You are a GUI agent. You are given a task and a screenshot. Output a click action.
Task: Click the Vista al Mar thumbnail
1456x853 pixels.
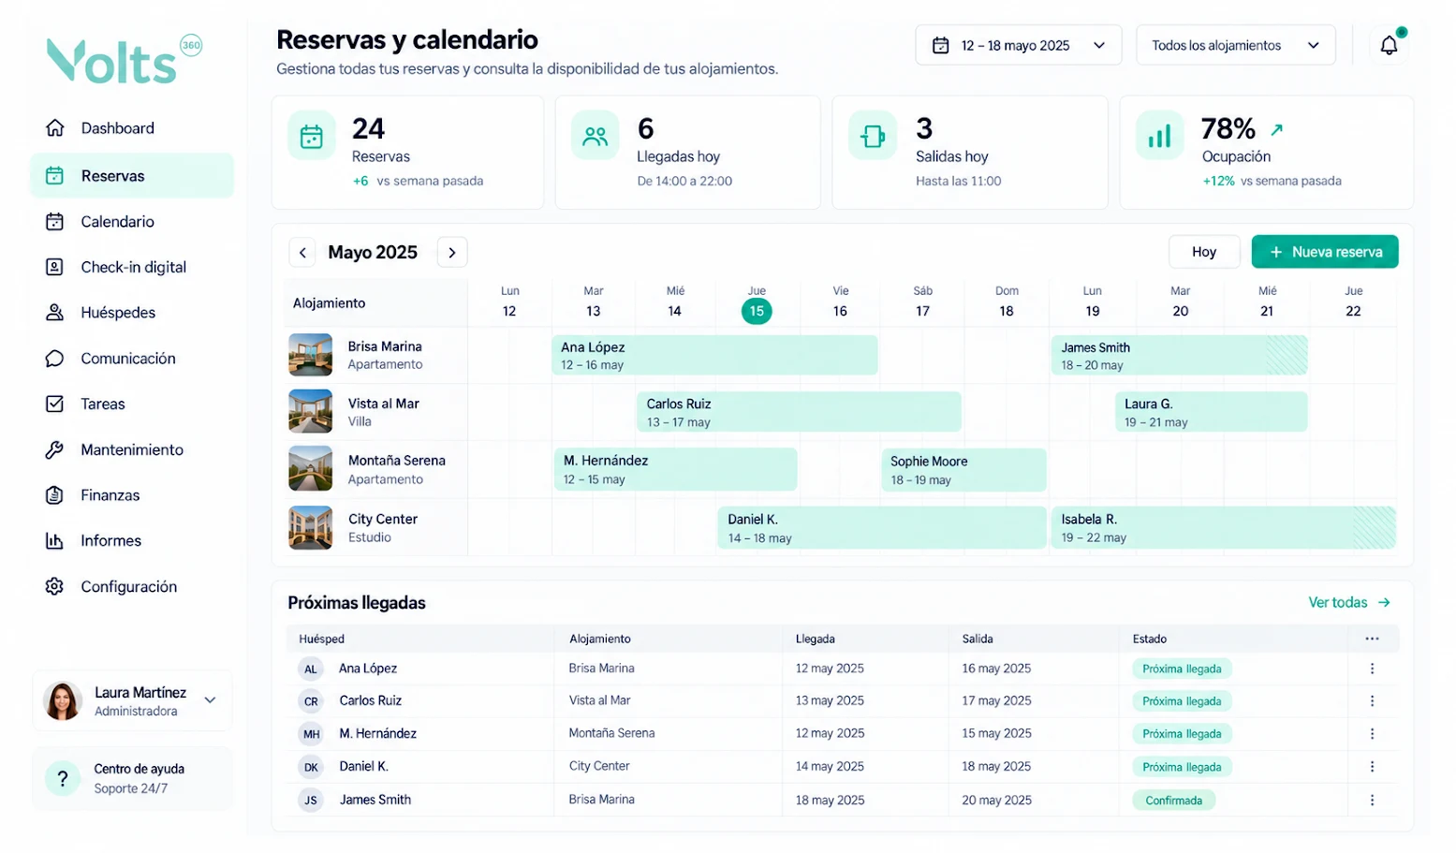pyautogui.click(x=310, y=412)
